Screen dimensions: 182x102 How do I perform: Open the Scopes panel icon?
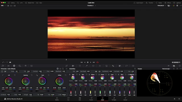tap(174, 66)
